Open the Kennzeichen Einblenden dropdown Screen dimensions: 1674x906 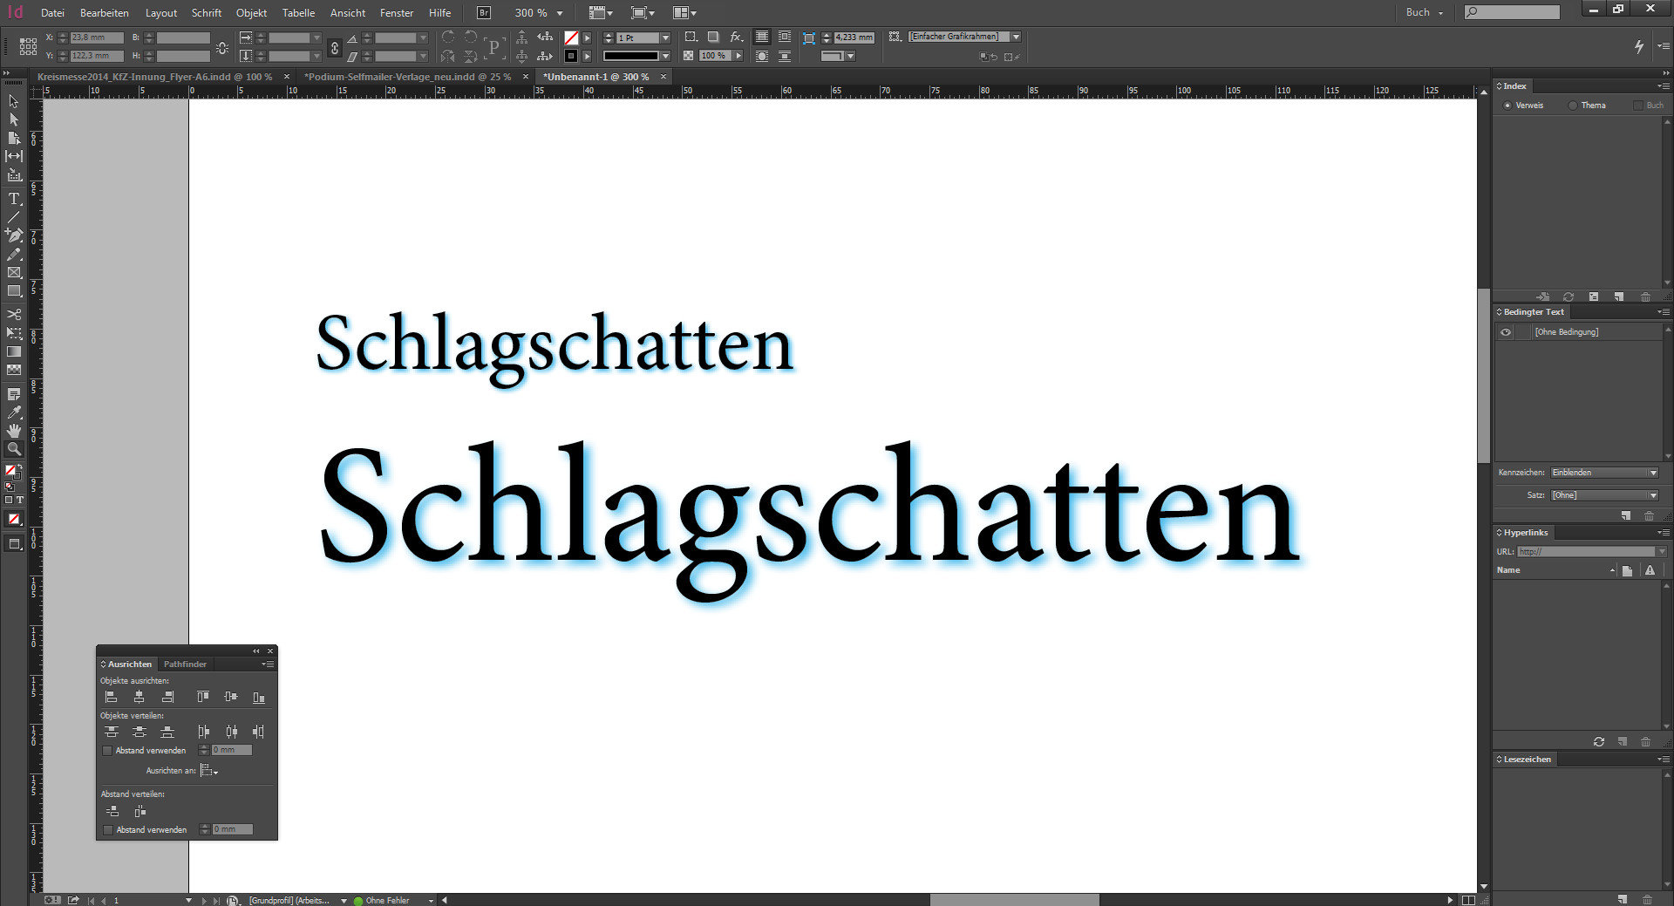pyautogui.click(x=1652, y=473)
